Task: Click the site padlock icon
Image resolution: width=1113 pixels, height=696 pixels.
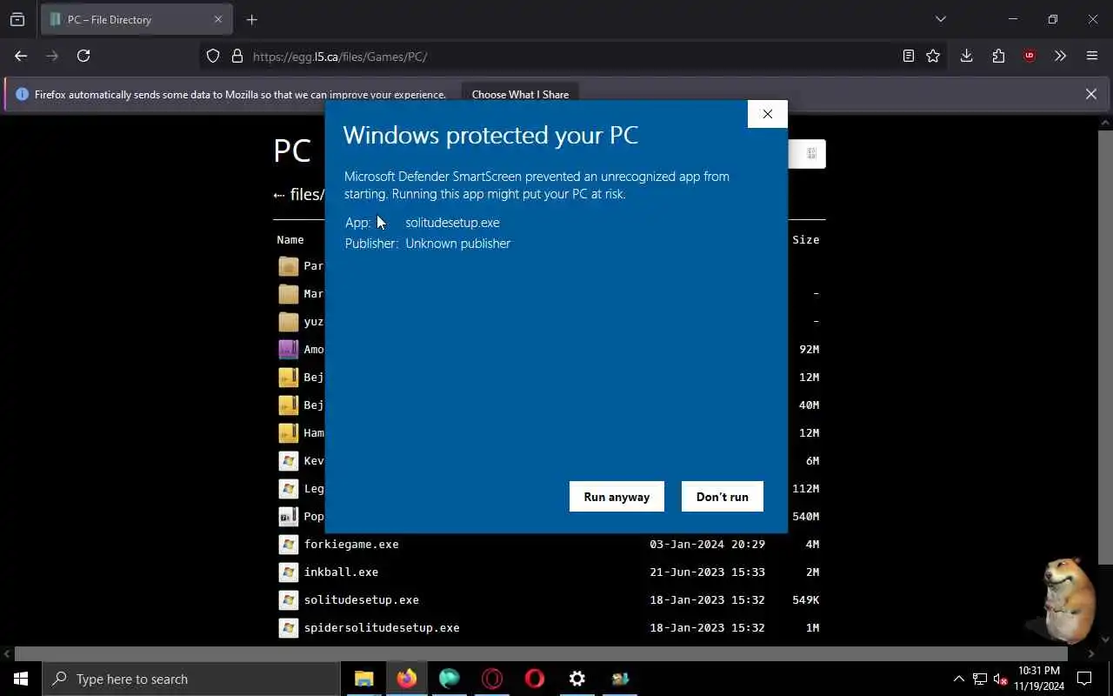Action: click(237, 56)
